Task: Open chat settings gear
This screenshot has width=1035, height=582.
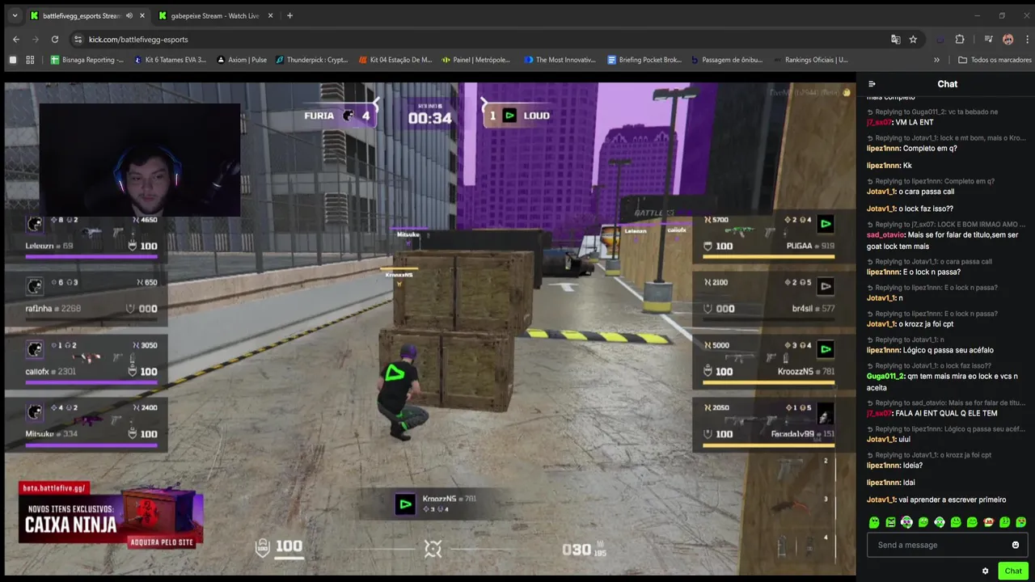Action: click(985, 571)
